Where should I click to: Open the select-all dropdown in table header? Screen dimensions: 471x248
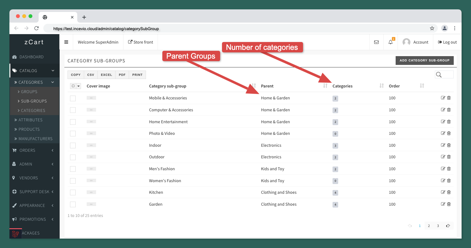(78, 86)
